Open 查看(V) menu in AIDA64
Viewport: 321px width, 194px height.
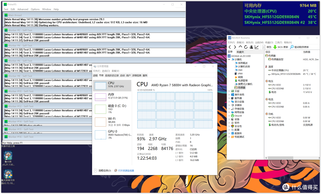point(240,42)
